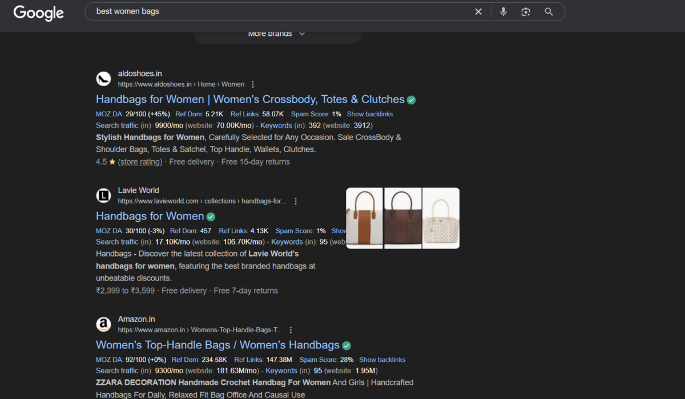Open Google Lens image search icon
This screenshot has width=685, height=399.
(526, 11)
